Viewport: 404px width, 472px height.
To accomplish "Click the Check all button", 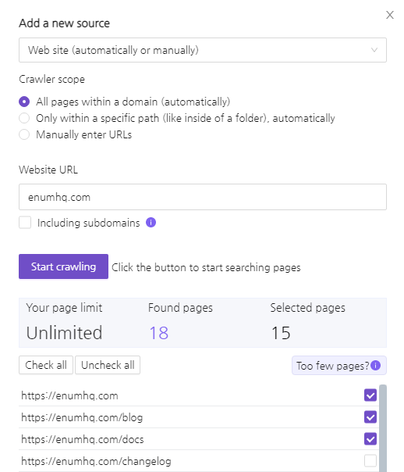I will 46,365.
